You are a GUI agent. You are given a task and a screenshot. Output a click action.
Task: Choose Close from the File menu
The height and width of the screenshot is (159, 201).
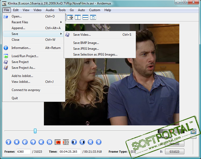pos(34,40)
